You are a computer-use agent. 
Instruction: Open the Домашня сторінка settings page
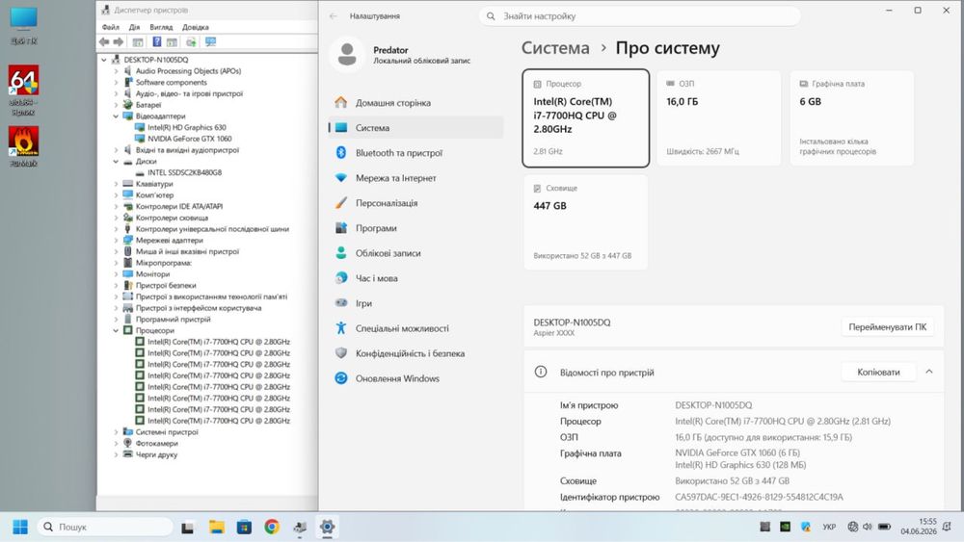coord(415,102)
